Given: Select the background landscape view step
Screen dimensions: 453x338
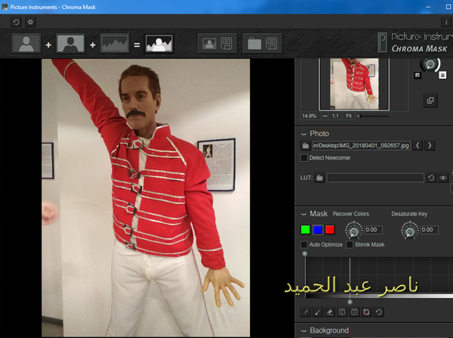Looking at the screenshot, I should click(115, 44).
